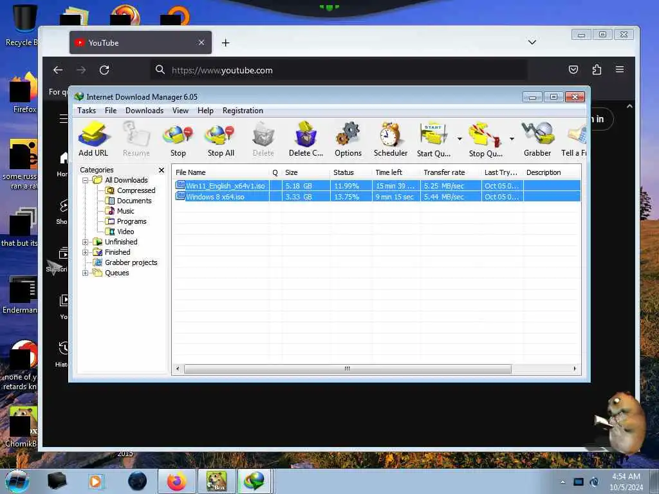This screenshot has height=494, width=659.
Task: Select the Compressed category
Action: [x=136, y=190]
